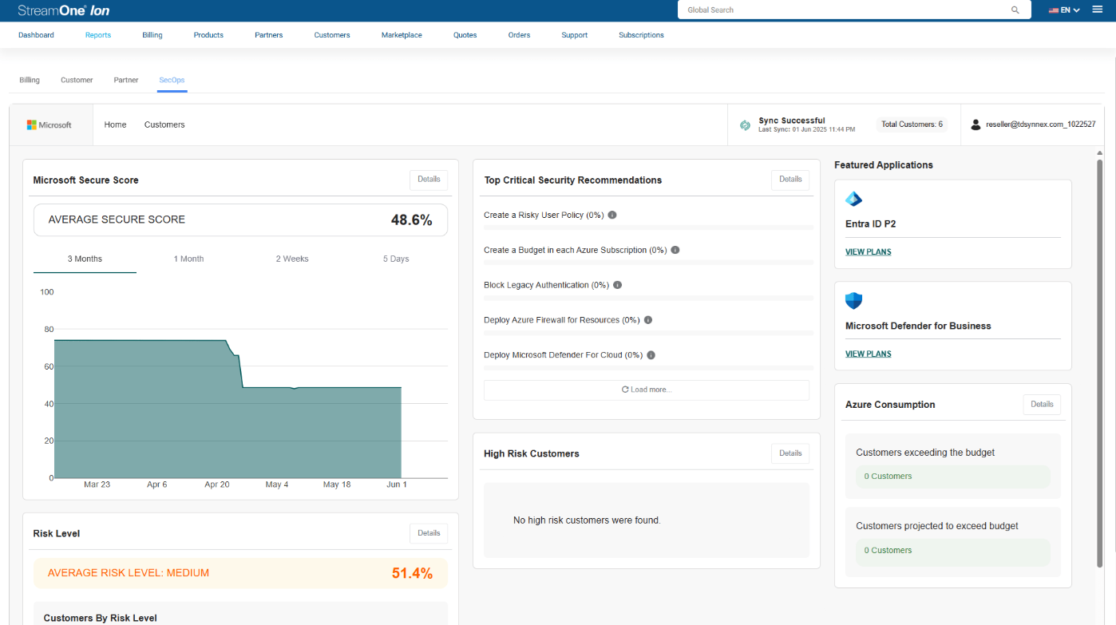Open Customers link in Microsoft panel
The image size is (1116, 625).
(x=164, y=125)
